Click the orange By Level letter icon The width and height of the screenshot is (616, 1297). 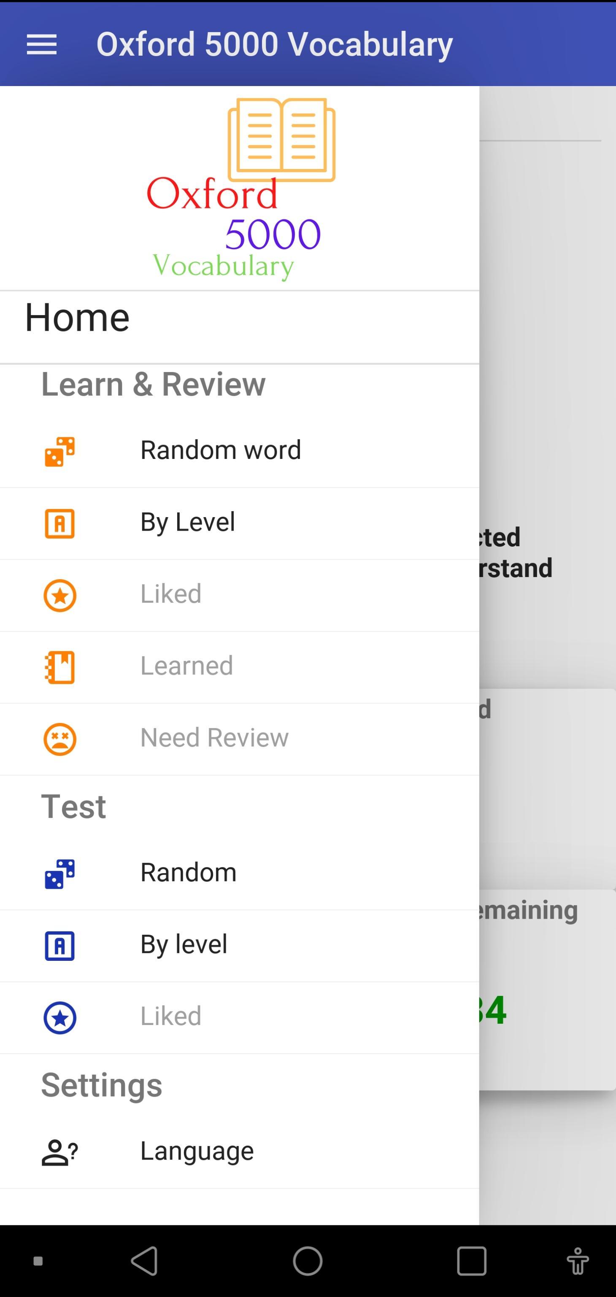coord(59,523)
